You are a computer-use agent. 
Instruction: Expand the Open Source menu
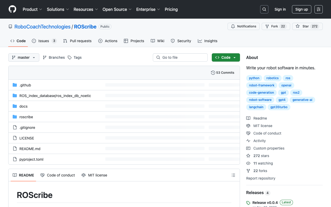[x=117, y=9]
